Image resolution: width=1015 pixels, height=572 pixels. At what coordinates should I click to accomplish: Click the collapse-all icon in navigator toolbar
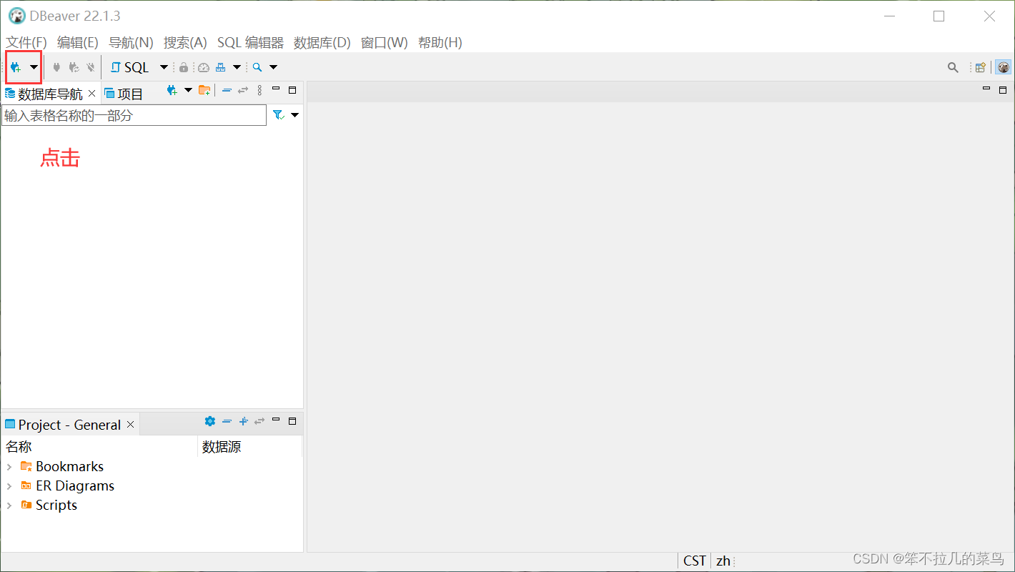click(227, 90)
